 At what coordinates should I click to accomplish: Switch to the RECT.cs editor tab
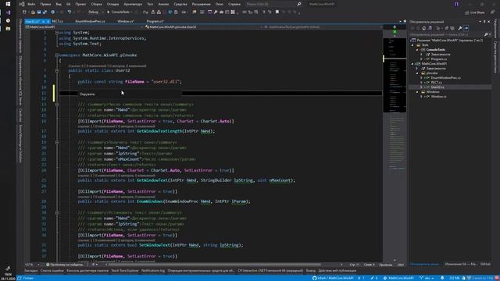[57, 21]
